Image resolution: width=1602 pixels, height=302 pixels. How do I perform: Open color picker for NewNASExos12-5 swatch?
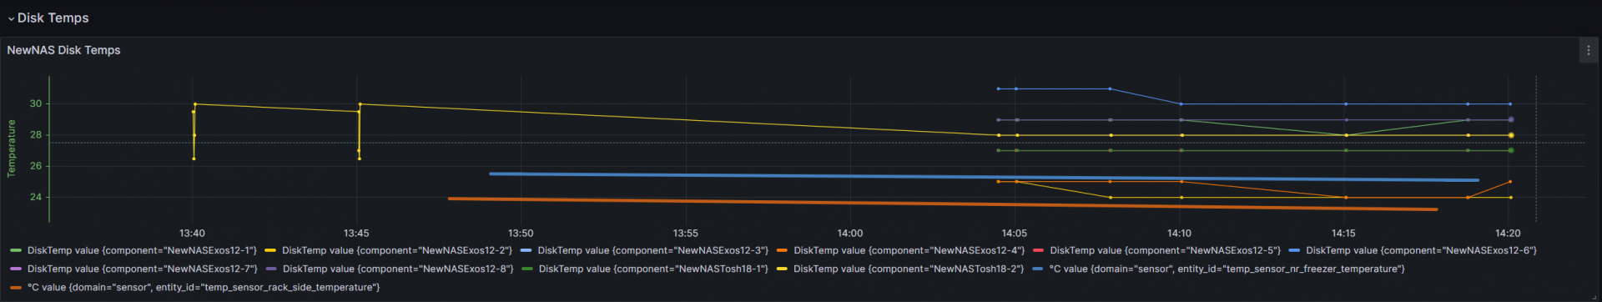point(1038,250)
